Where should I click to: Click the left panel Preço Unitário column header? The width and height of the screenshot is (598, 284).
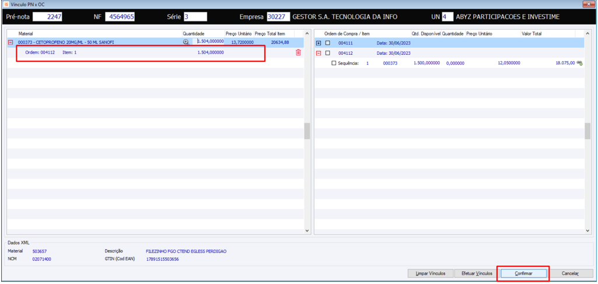click(x=239, y=34)
